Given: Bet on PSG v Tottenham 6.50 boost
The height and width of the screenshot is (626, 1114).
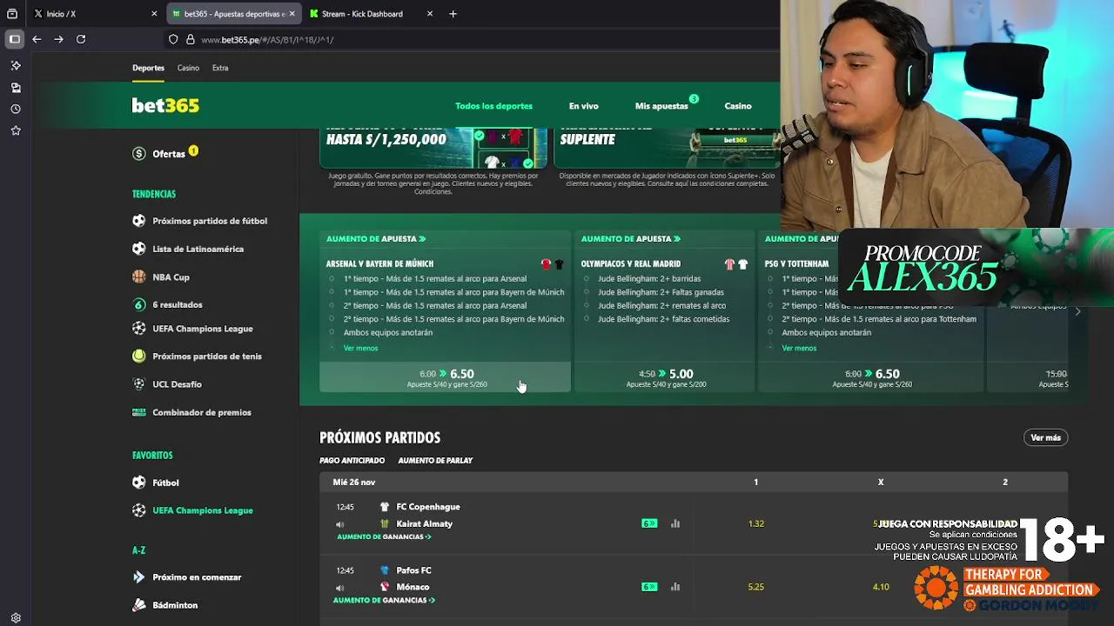Looking at the screenshot, I should (871, 377).
